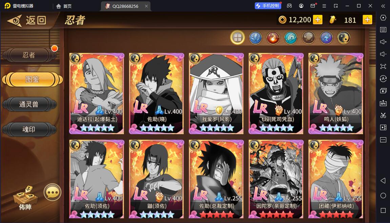Add gold coins with plus button
Screen dimensions: 390x223
click(317, 20)
